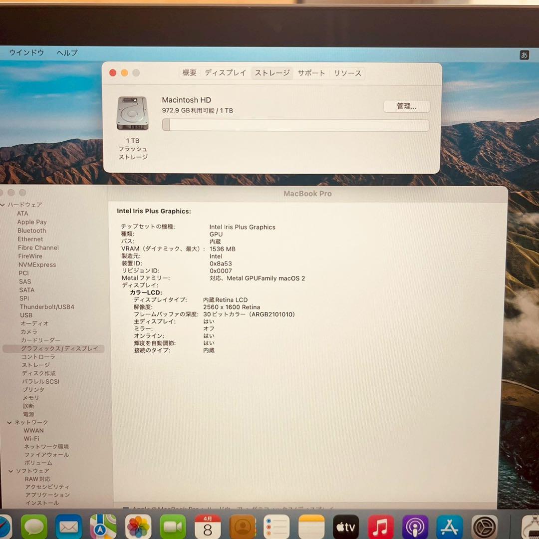Select カメラ in the sidebar

(x=29, y=332)
